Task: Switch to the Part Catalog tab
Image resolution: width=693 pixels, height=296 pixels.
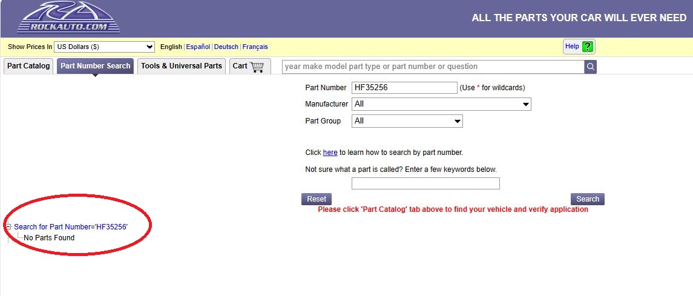Action: pos(28,66)
